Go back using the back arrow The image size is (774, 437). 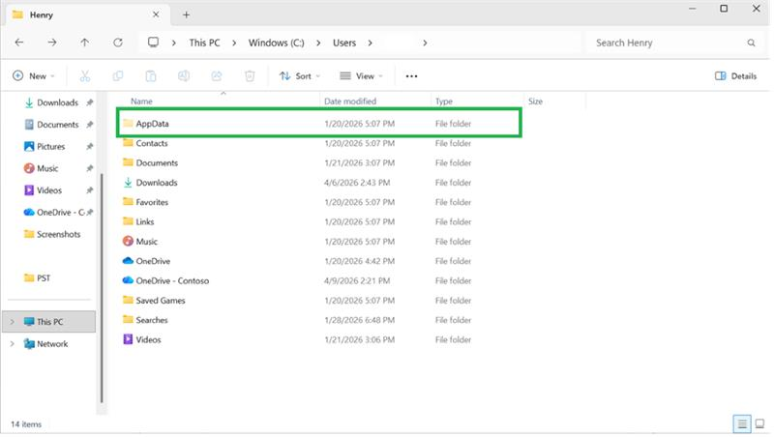point(19,43)
